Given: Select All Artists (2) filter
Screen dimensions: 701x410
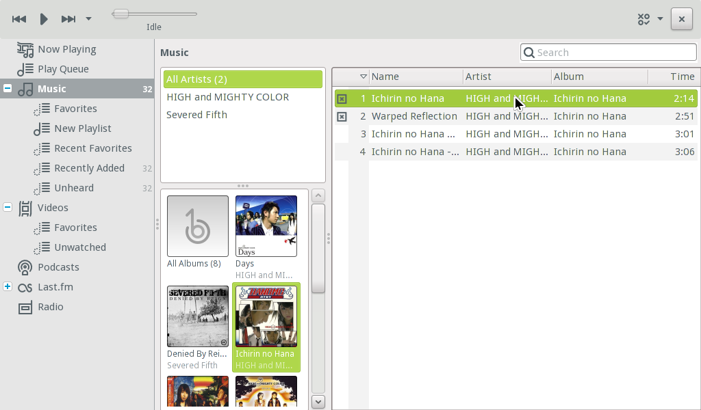Looking at the screenshot, I should tap(243, 79).
